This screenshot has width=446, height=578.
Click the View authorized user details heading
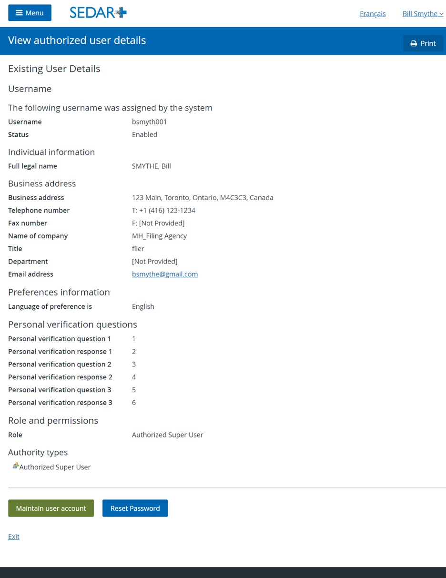click(77, 41)
